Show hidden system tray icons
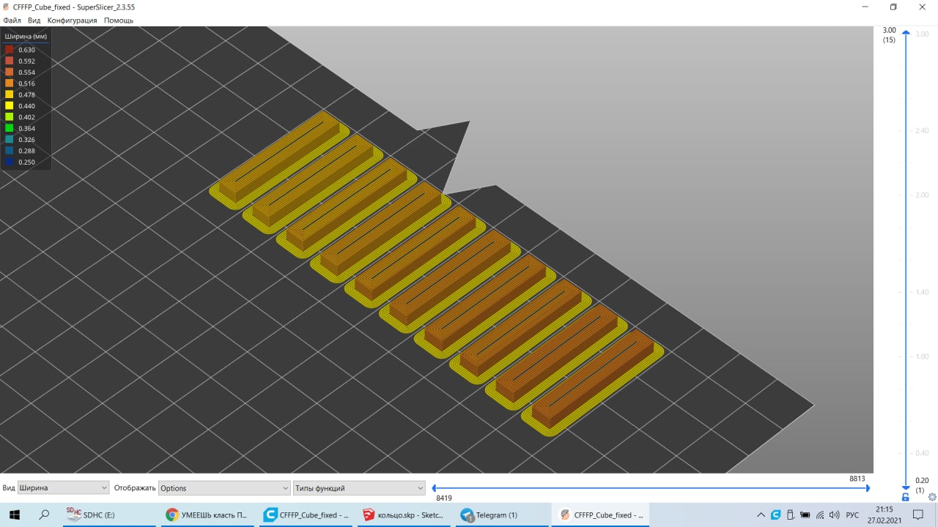938x527 pixels. 761,515
